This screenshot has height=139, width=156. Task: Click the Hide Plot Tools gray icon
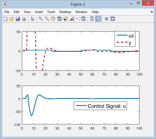coord(106,19)
